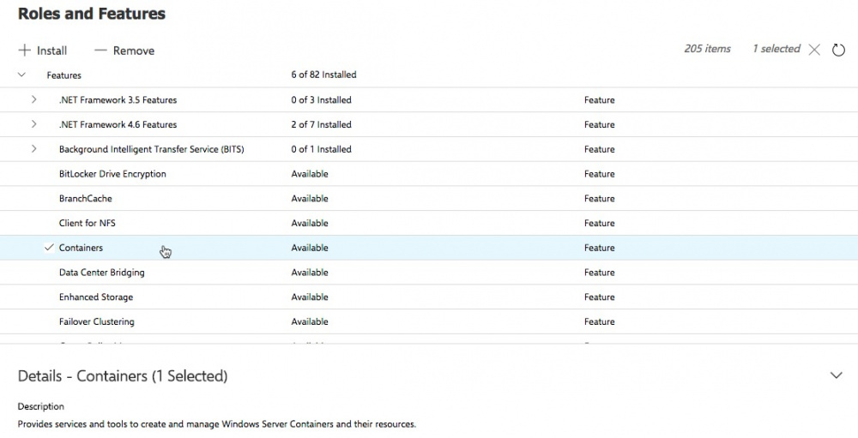Clear selection with the X icon

[814, 50]
